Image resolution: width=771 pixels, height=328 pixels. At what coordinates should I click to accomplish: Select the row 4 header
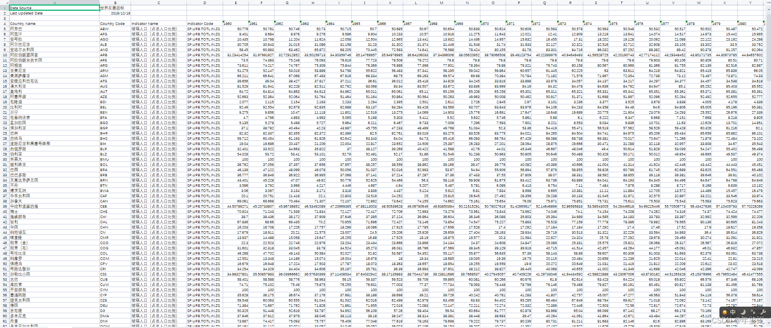pos(4,23)
